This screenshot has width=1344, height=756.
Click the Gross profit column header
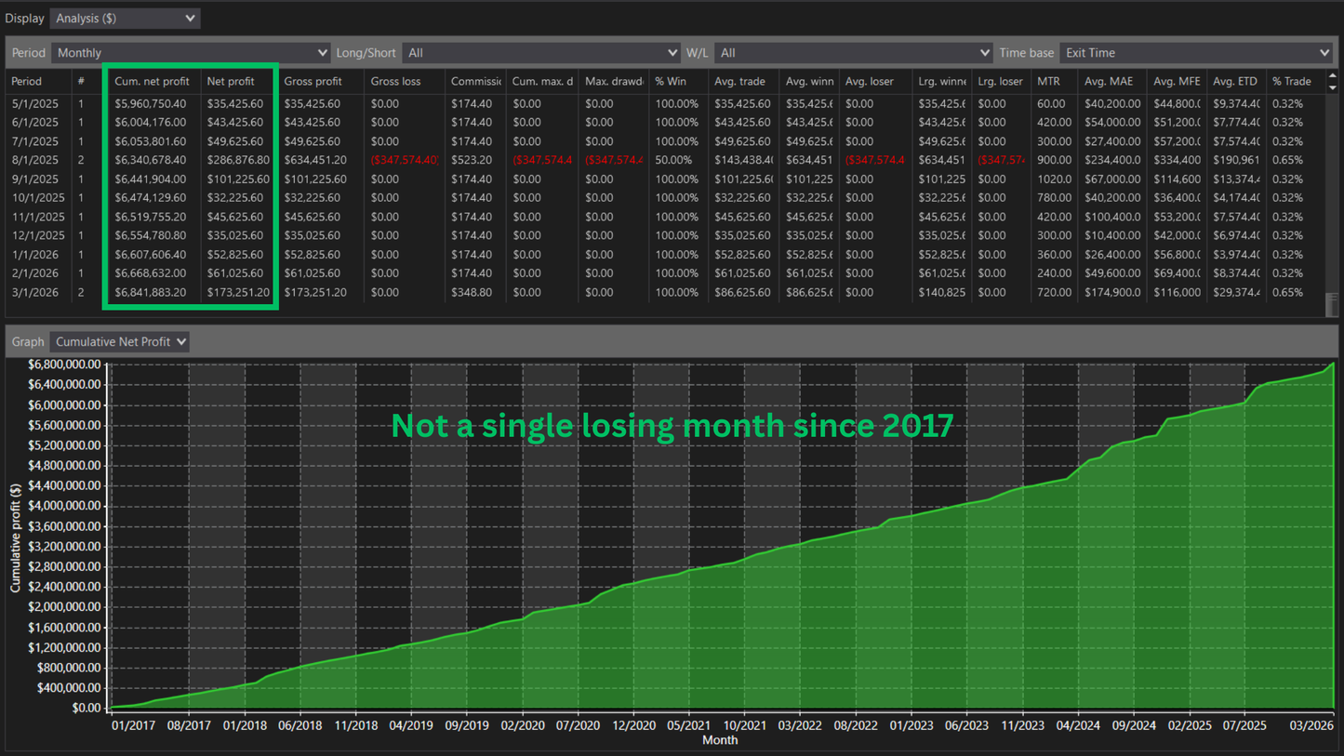(x=313, y=82)
